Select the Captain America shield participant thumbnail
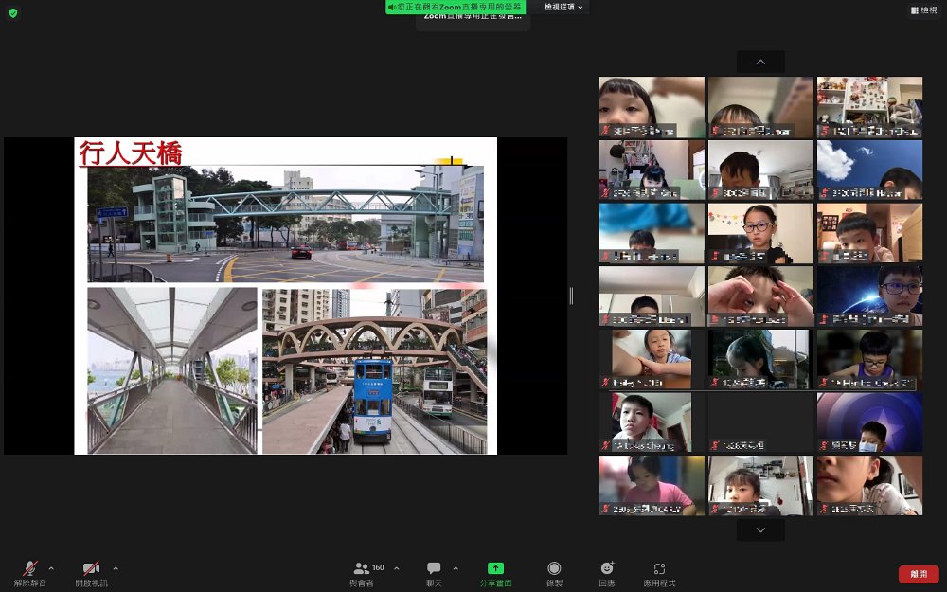 click(x=869, y=422)
